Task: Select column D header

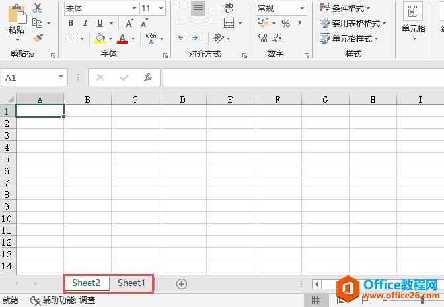Action: click(182, 100)
